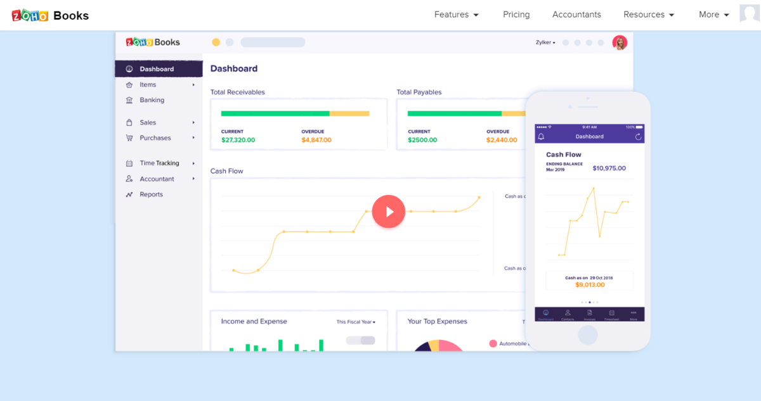Go to the Pricing page
Screen dimensions: 761x401
516,15
